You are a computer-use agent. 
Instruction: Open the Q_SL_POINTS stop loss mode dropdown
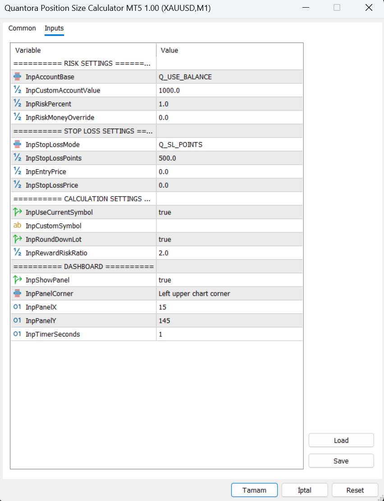tap(229, 144)
